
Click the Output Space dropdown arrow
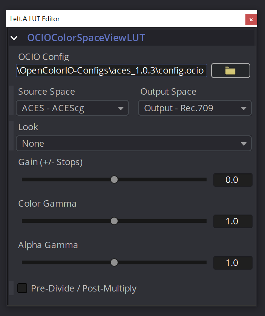pyautogui.click(x=244, y=109)
